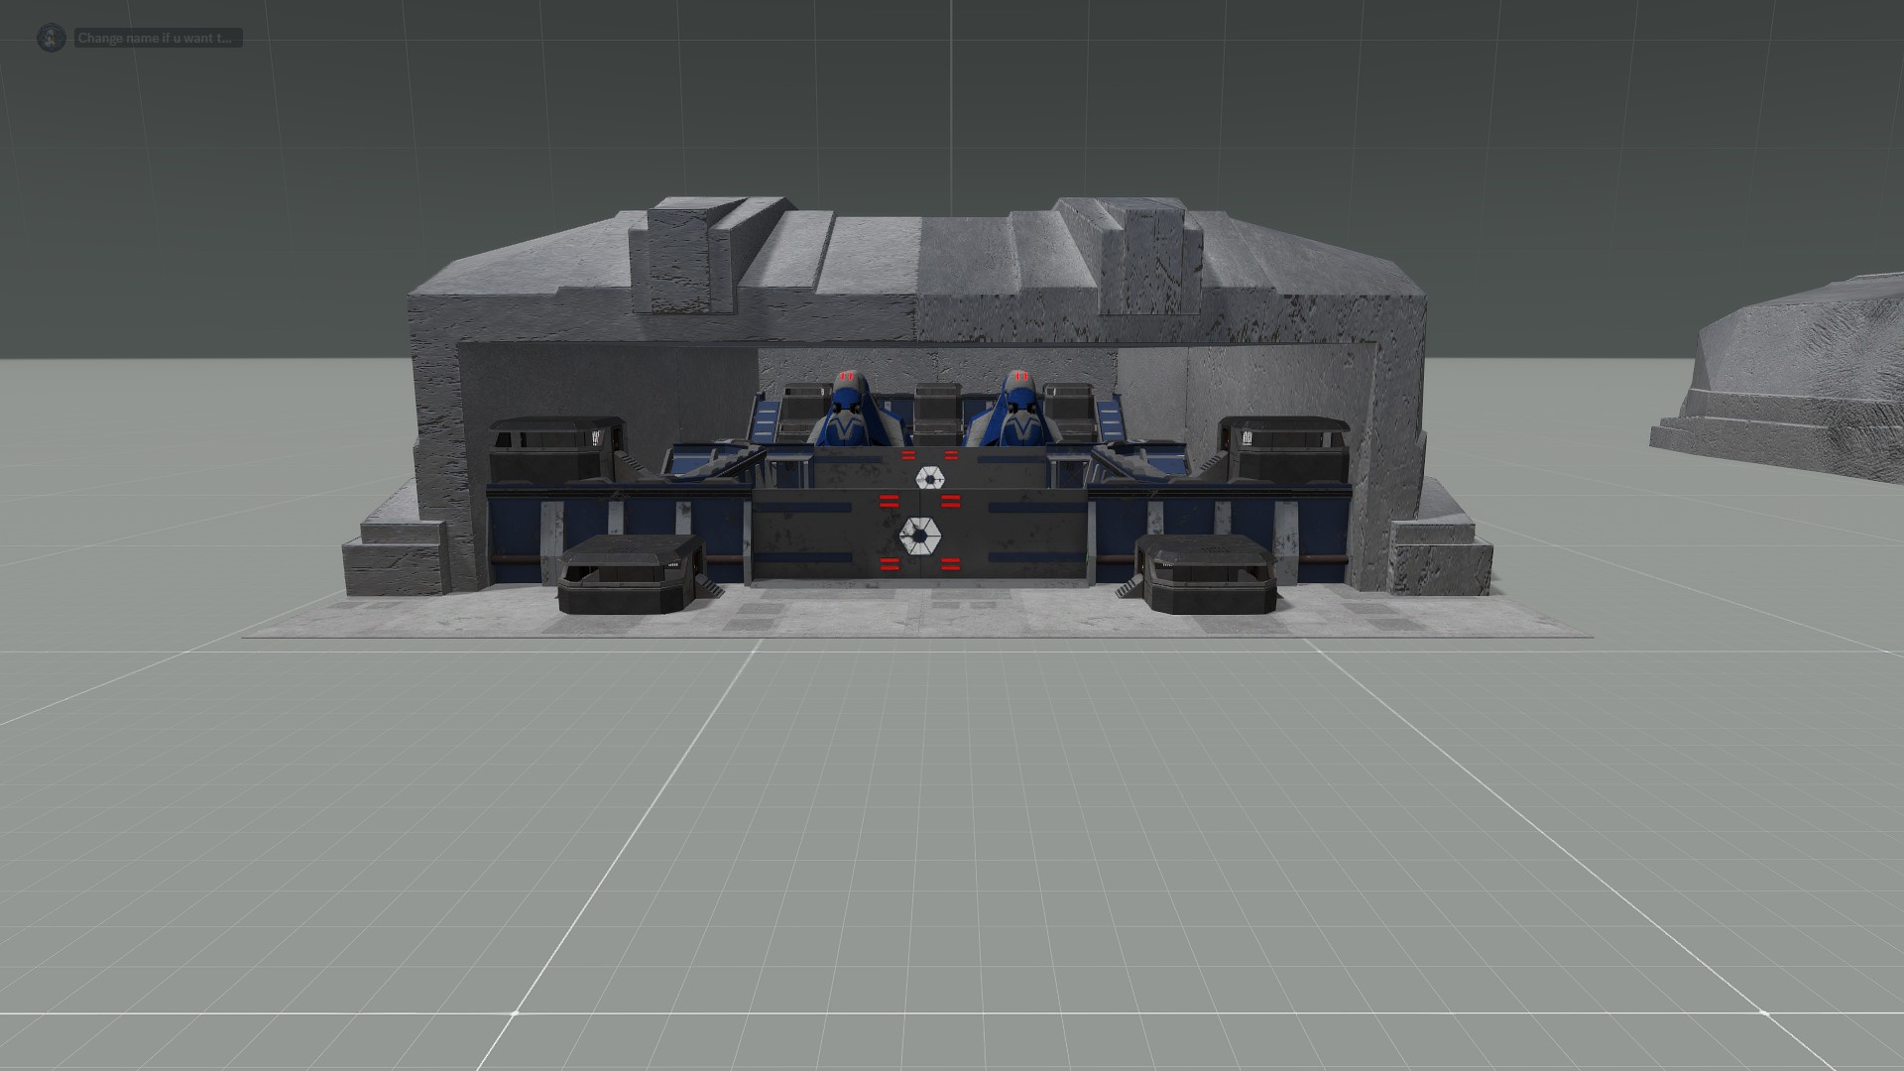Screen dimensions: 1904x1071
Task: Click the 'Change name if u want t...' label
Action: pyautogui.click(x=157, y=38)
